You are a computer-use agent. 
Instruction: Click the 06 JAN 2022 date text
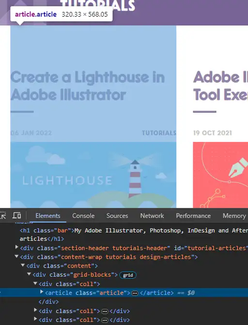[31, 133]
